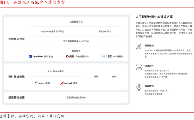Viewport: 194px width, 120px height.
Task: Click the 基建基础设施 layer label
Action: coord(17,97)
